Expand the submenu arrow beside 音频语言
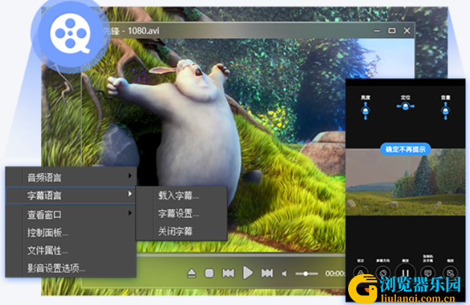 pos(130,176)
